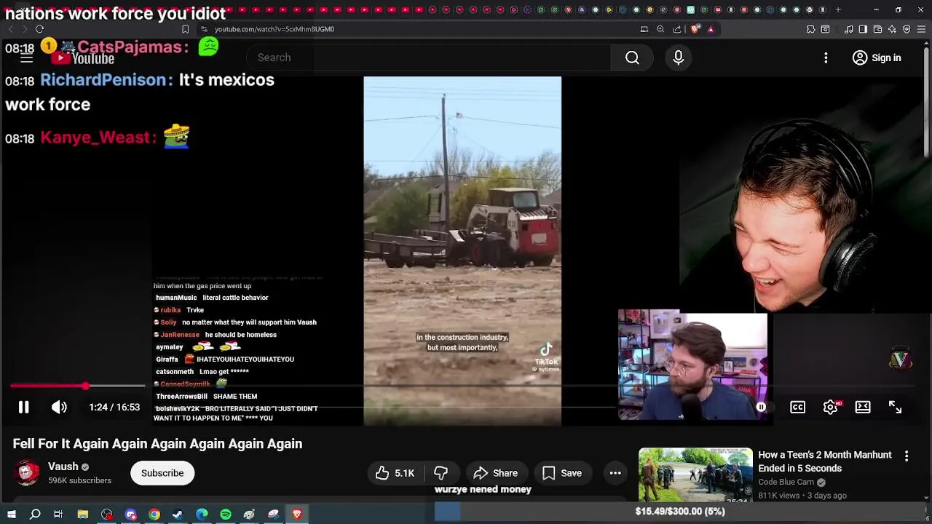
Task: Open Brave main hamburger menu
Action: (922, 29)
